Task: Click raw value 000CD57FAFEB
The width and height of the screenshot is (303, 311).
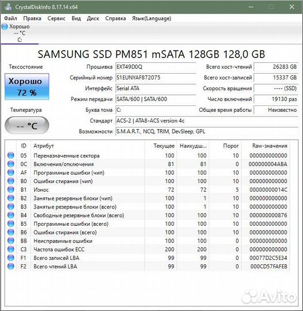Action: (268, 267)
